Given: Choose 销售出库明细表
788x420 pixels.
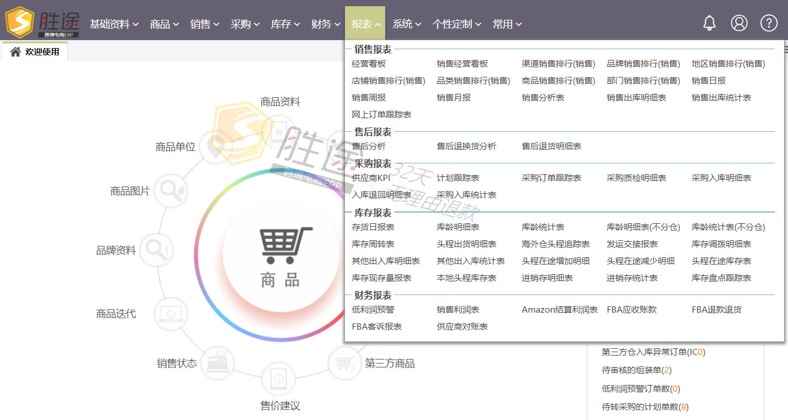Looking at the screenshot, I should pyautogui.click(x=636, y=98).
